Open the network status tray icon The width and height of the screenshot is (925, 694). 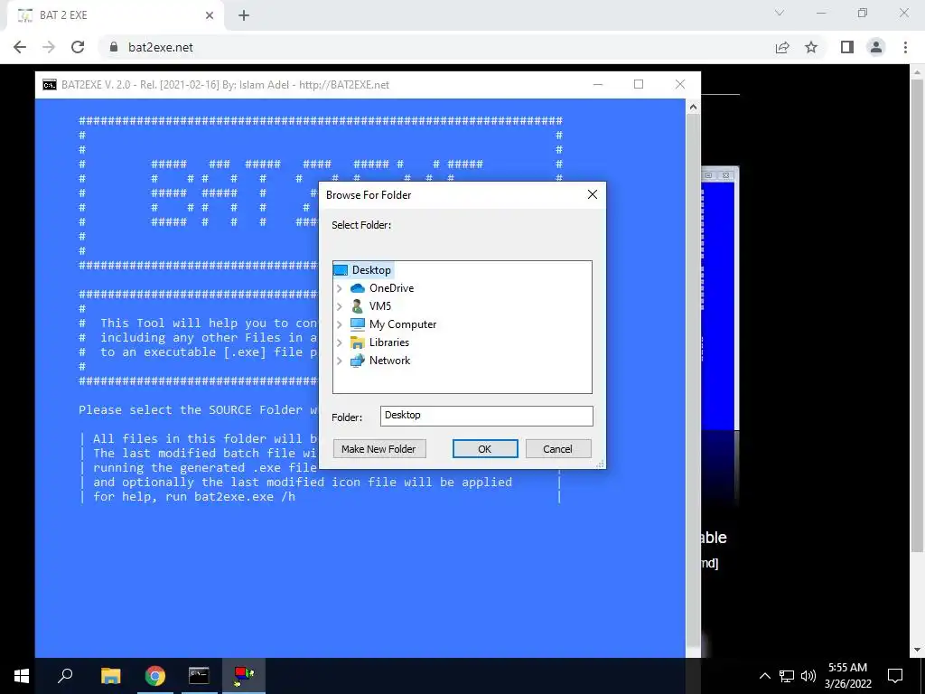pos(787,676)
